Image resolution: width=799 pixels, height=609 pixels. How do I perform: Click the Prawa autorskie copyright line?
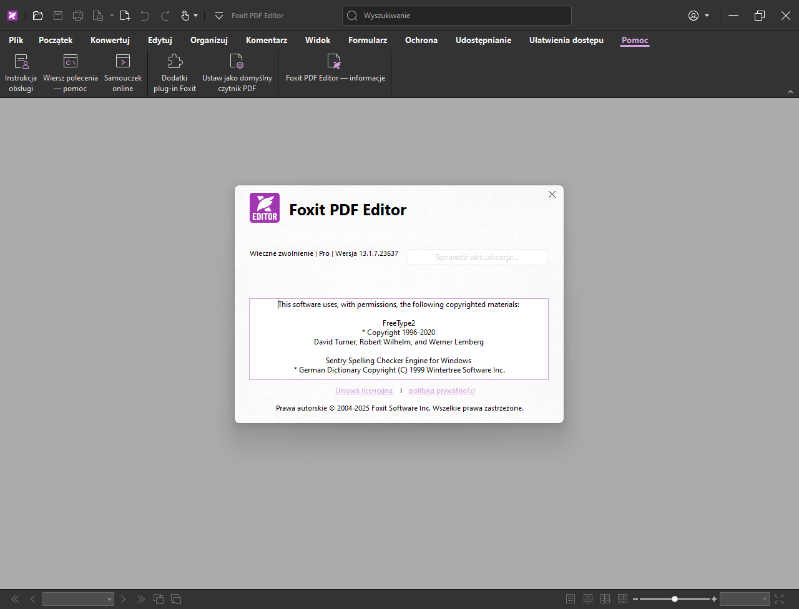pyautogui.click(x=399, y=408)
